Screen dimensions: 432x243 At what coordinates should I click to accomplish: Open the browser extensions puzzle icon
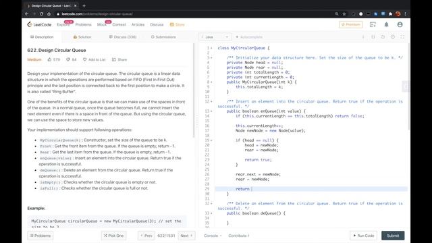click(390, 13)
